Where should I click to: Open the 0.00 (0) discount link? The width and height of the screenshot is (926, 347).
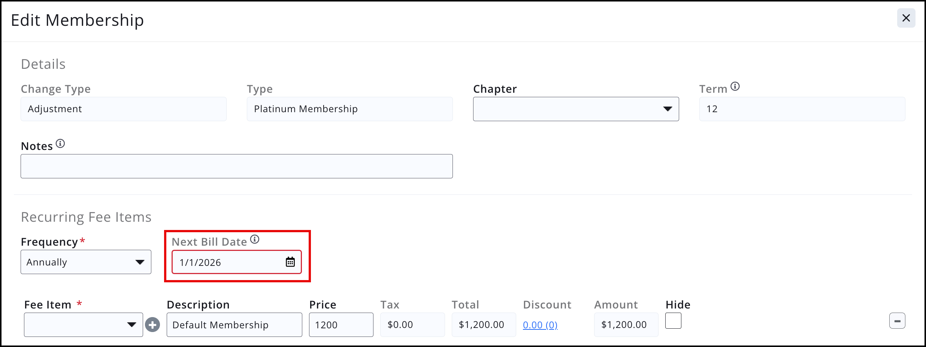(540, 325)
